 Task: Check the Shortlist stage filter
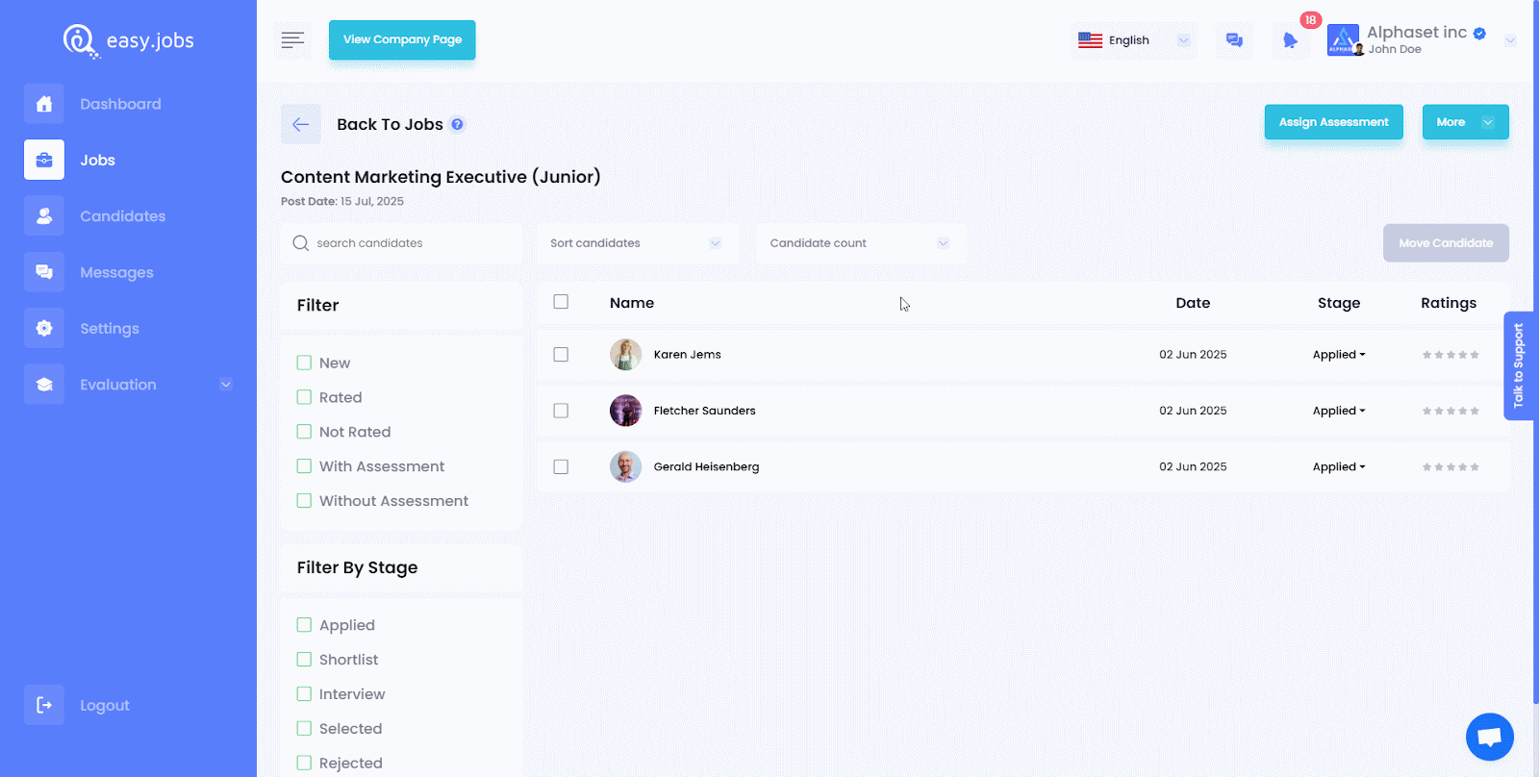304,660
